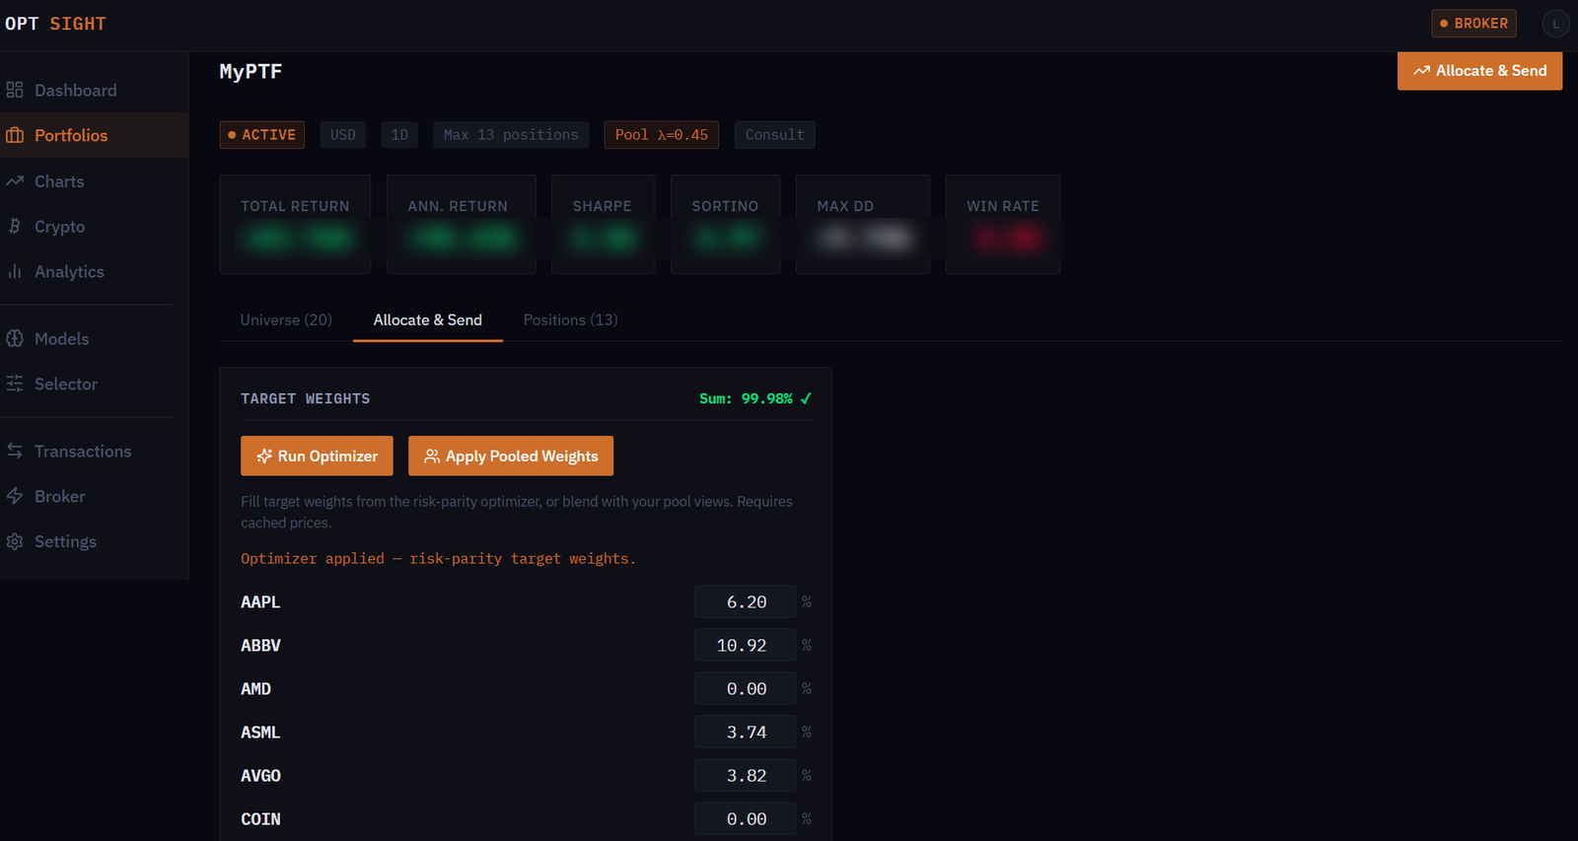
Task: Click the Settings gear icon
Action: pyautogui.click(x=15, y=541)
